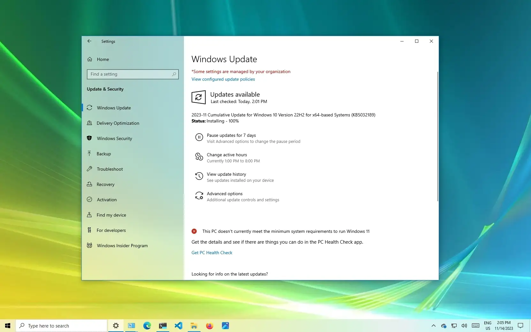Click the Windows Security shield icon

pyautogui.click(x=89, y=138)
